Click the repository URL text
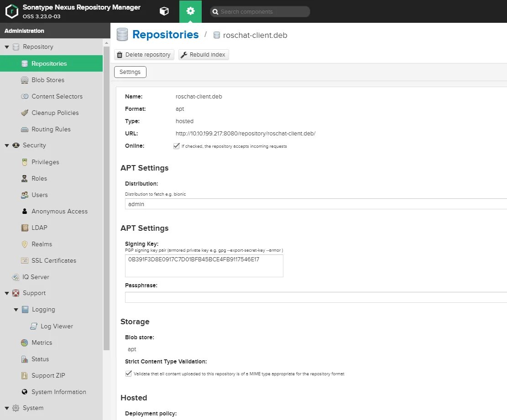Viewport: 507px width, 420px height. click(246, 134)
